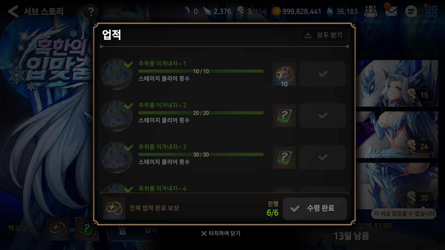
Task: Click the castle guild icon in top bar
Action: [x=371, y=11]
